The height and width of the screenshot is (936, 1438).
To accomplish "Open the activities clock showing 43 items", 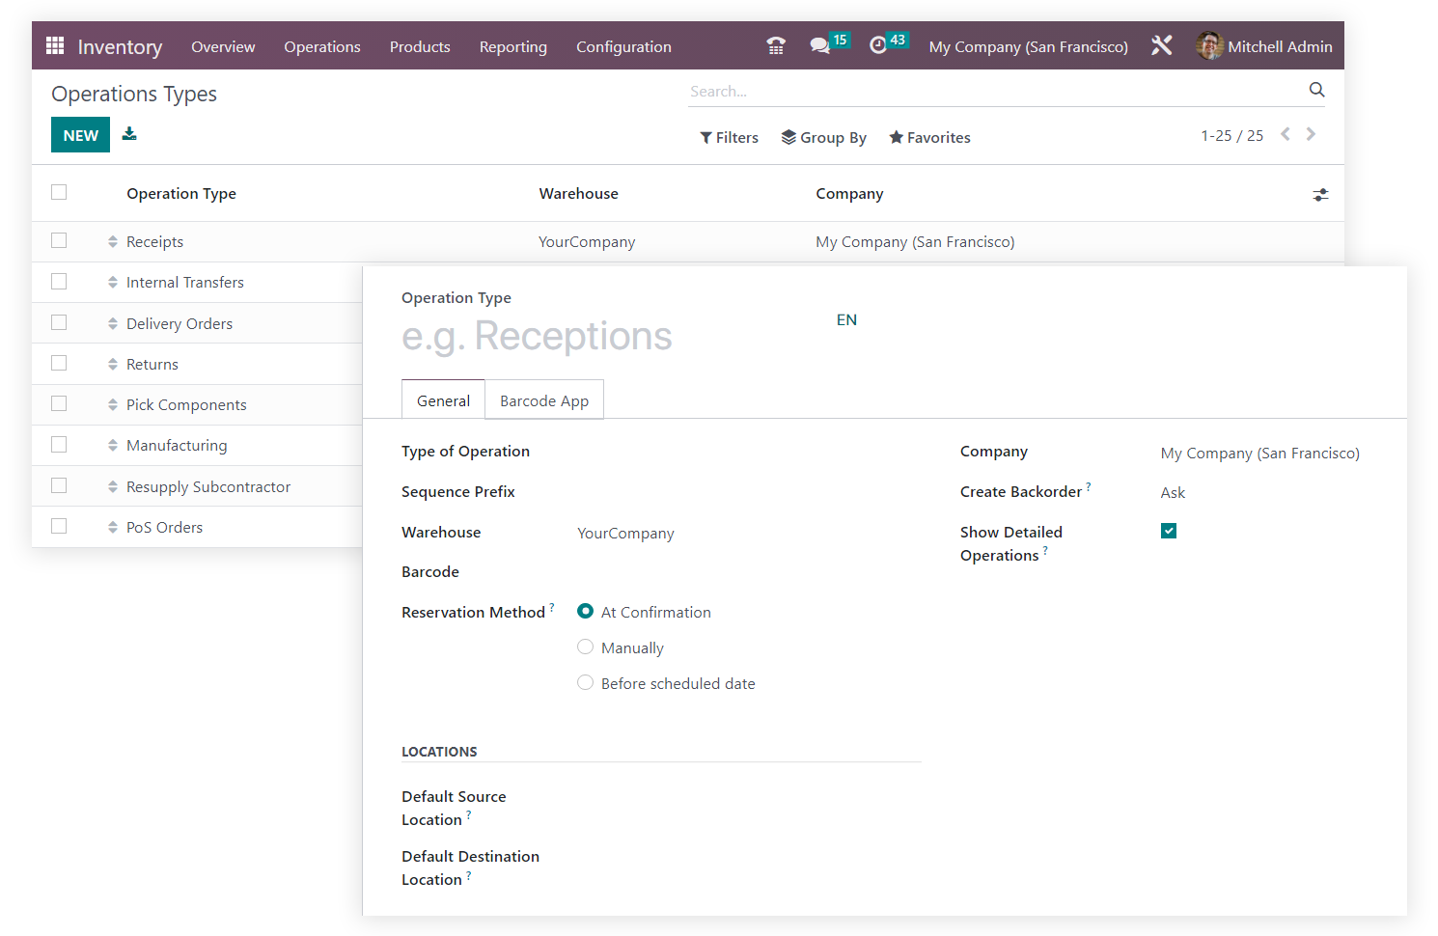I will click(881, 44).
